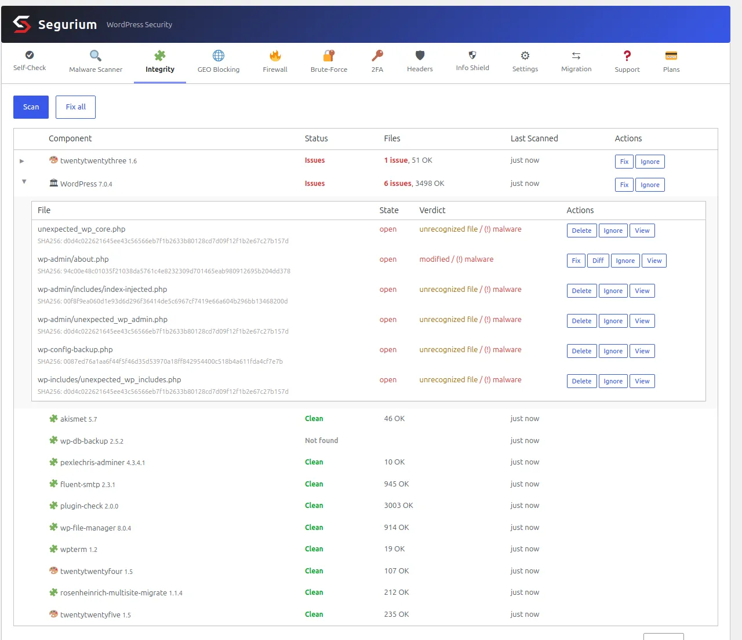Viewport: 742px width, 640px height.
Task: Open Settings gear icon
Action: 525,56
